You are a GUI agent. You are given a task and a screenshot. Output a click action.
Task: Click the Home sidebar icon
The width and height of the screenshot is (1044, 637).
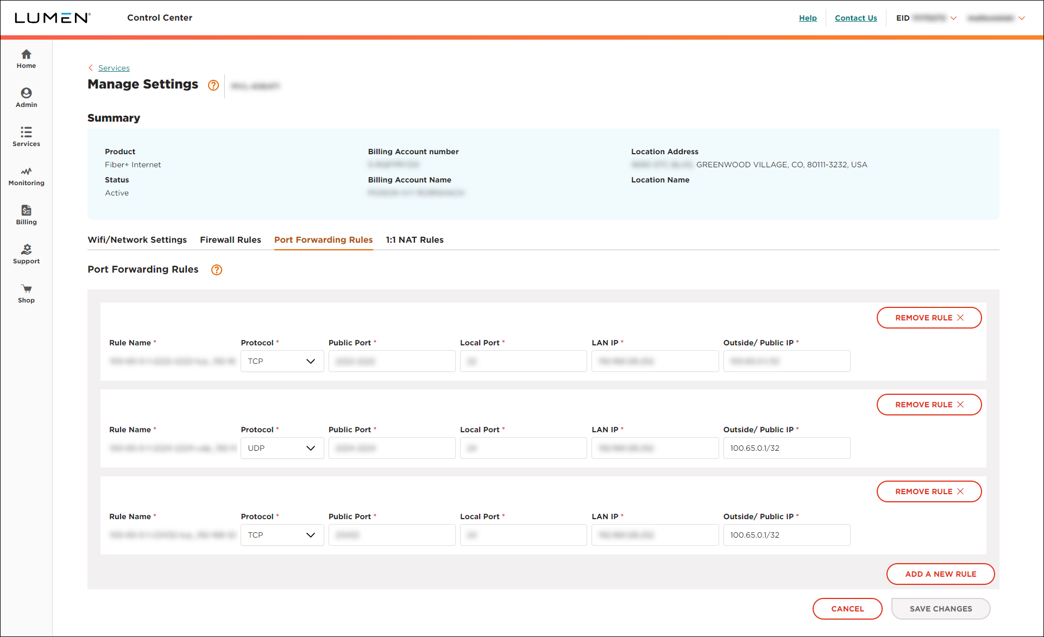pyautogui.click(x=27, y=60)
